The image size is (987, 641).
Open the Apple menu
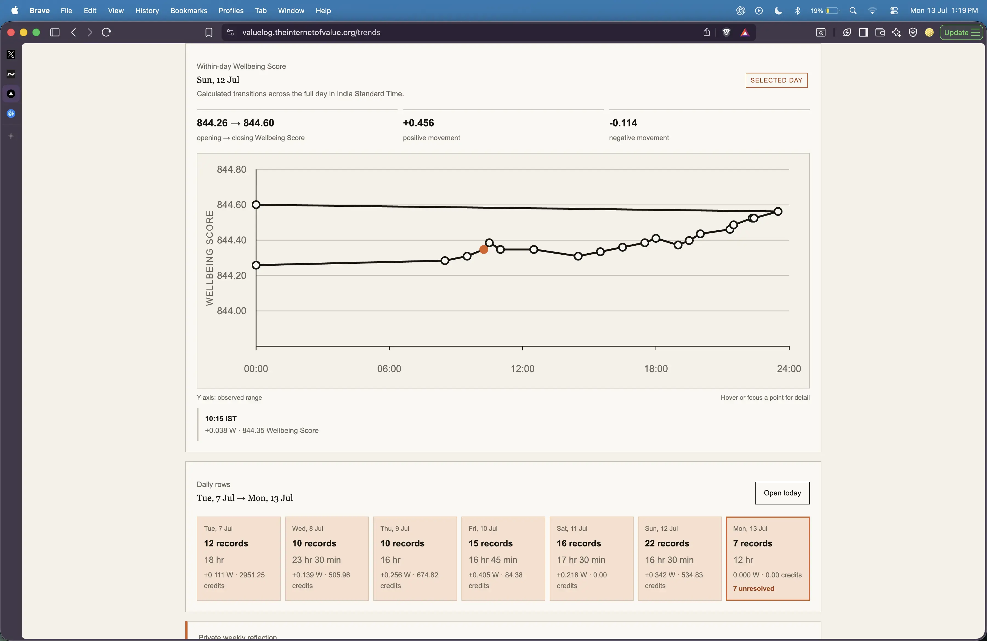point(15,11)
